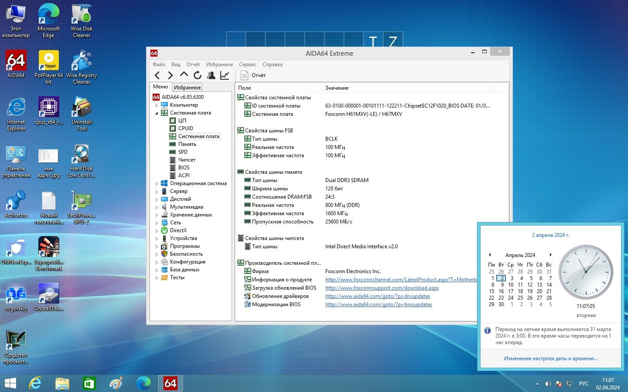The height and width of the screenshot is (392, 628).
Task: Switch to the Избранное tab
Action: point(187,88)
